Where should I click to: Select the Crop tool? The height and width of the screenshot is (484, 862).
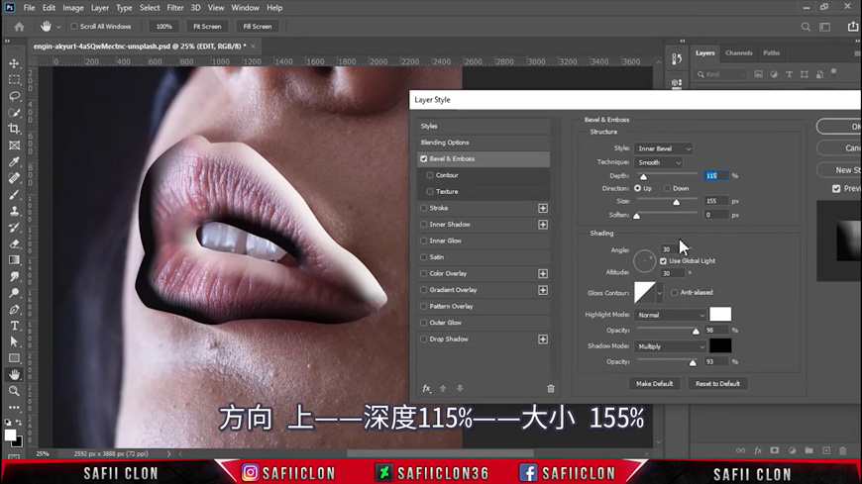coord(14,129)
